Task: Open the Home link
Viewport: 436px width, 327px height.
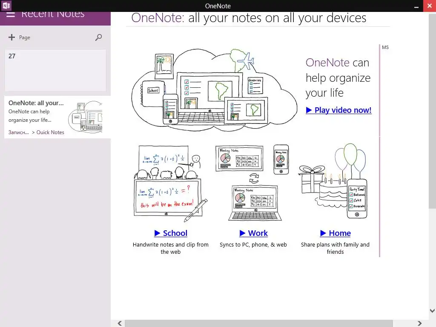Action: click(336, 233)
